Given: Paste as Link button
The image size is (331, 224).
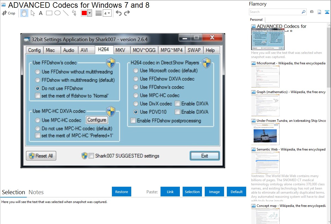Looking at the screenshot, I should click(x=170, y=192).
